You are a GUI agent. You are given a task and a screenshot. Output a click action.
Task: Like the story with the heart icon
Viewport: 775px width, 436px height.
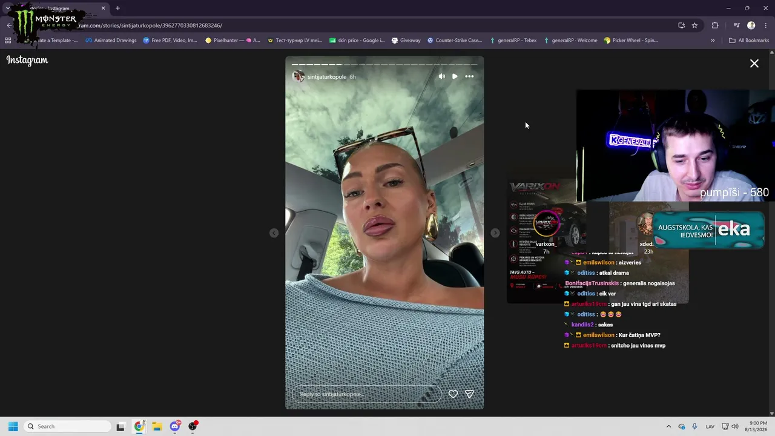(x=453, y=394)
